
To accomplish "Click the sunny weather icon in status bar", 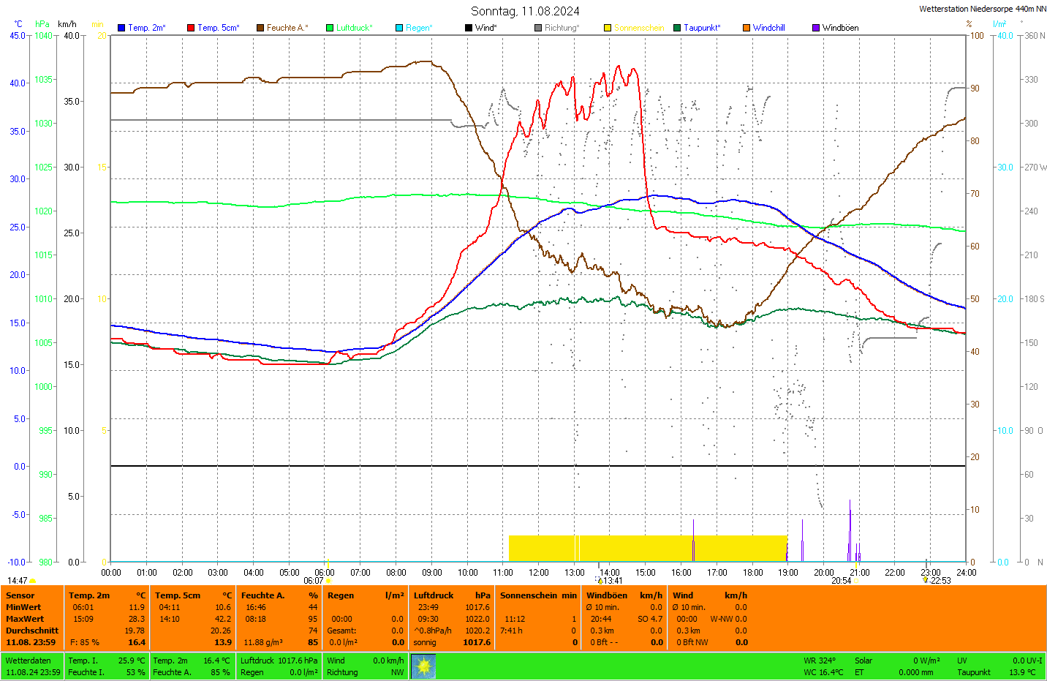I will tap(423, 666).
